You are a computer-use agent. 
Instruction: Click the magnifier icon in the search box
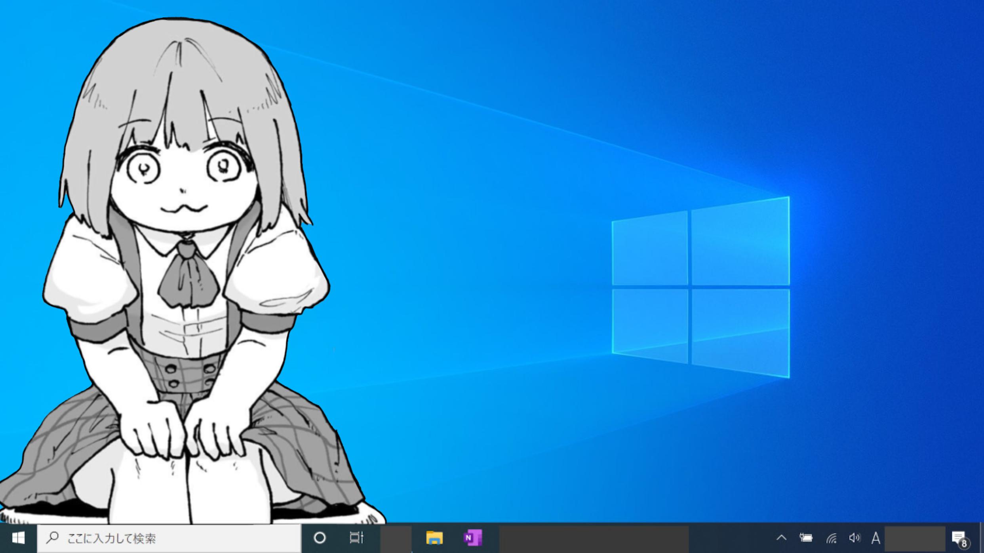(x=52, y=538)
